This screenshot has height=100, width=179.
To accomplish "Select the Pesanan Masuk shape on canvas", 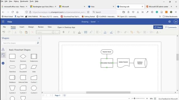I will coord(107,52).
